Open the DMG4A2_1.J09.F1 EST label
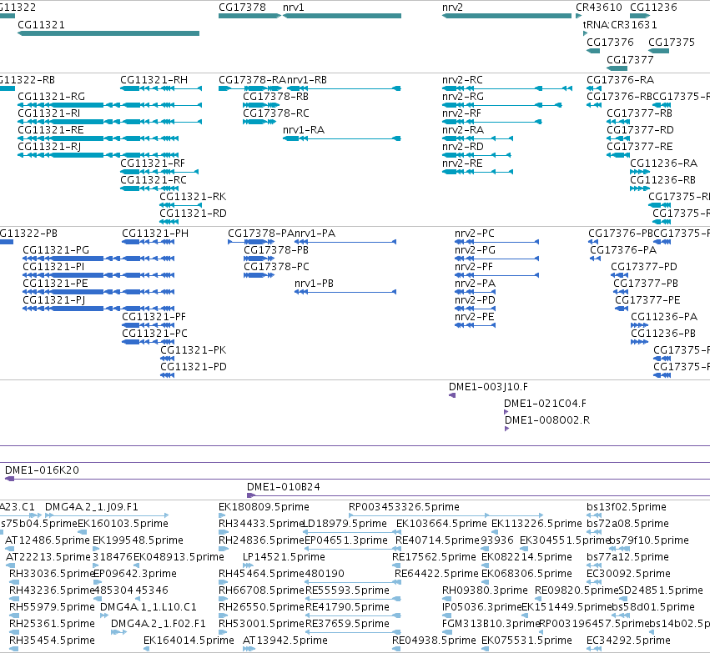 pyautogui.click(x=92, y=507)
